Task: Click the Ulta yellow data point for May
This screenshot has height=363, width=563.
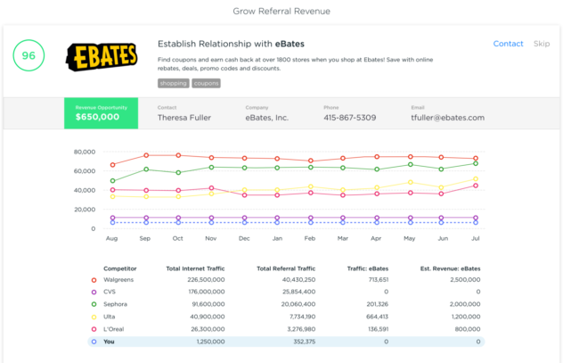Action: (x=411, y=183)
